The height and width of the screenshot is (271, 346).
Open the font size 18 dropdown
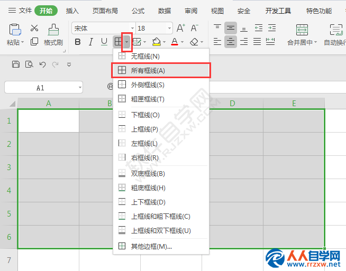pos(169,28)
